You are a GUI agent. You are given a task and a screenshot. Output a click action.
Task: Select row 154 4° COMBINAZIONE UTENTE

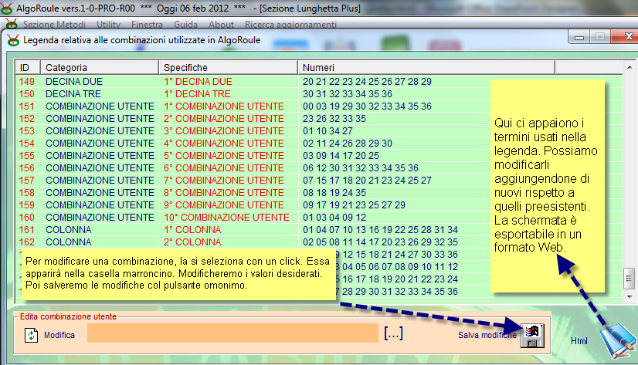coord(320,143)
